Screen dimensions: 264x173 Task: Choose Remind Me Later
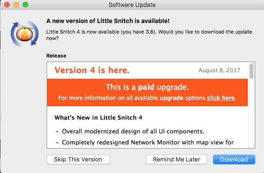tap(177, 159)
